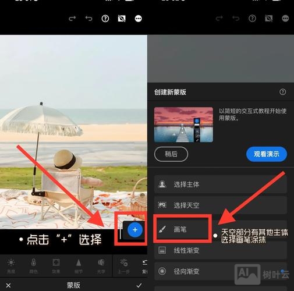
Task: Open the 亮度 (Light) panel
Action: [11, 266]
